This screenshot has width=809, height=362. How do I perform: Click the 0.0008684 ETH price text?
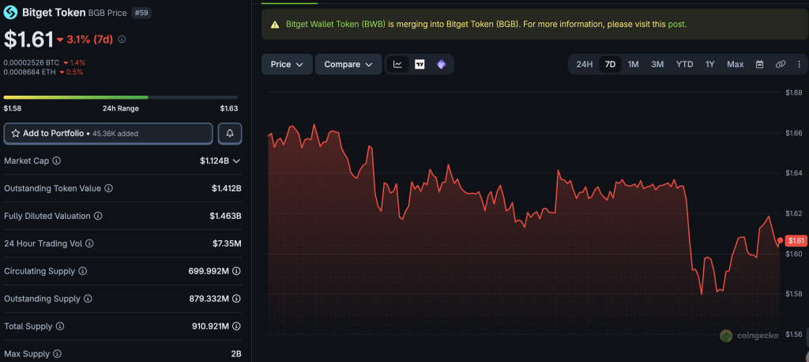coord(30,72)
